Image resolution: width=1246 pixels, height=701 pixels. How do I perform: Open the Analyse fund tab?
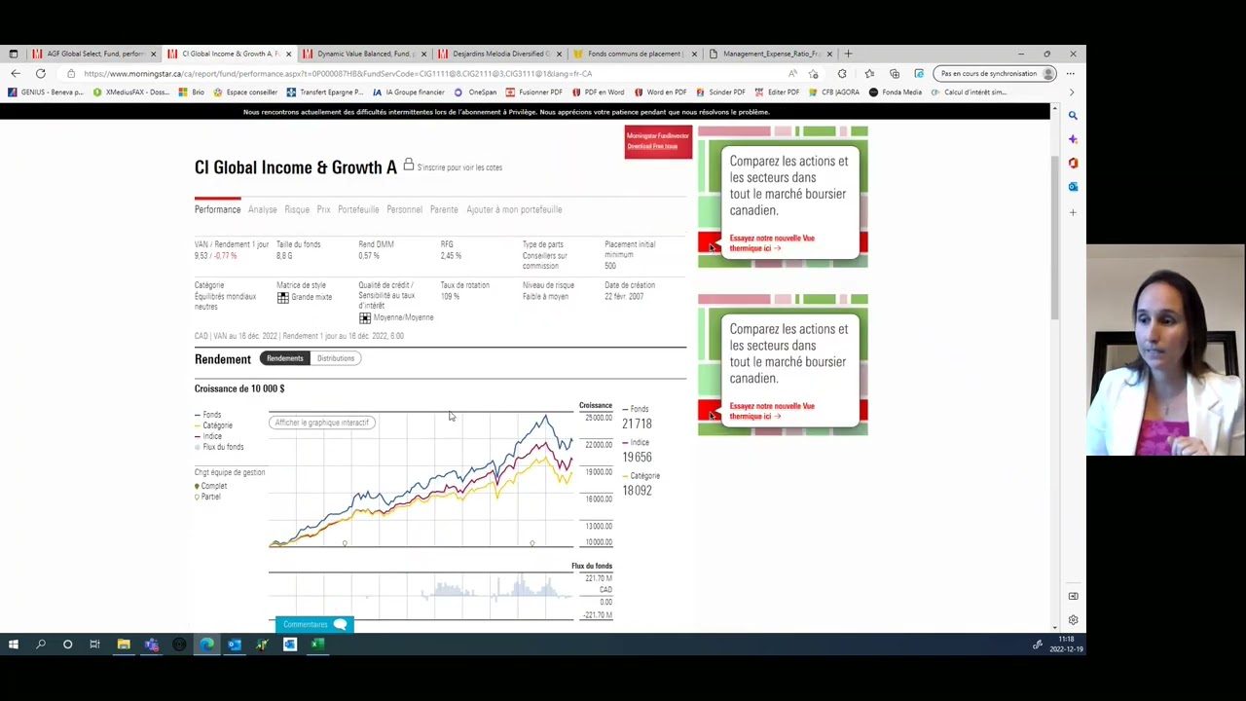click(x=262, y=209)
